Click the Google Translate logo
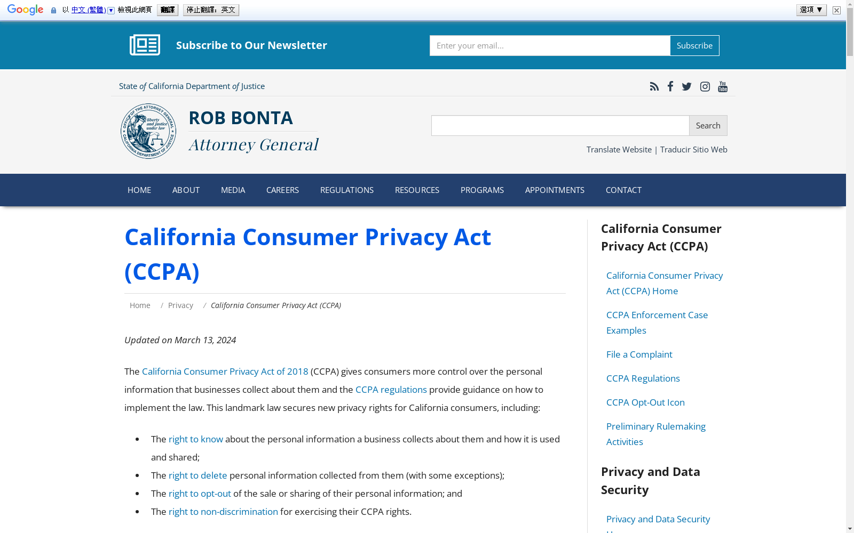Image resolution: width=854 pixels, height=533 pixels. 25,10
